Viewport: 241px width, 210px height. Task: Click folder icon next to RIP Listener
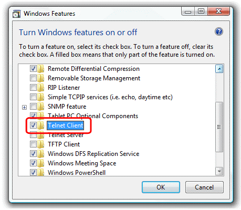[x=41, y=88]
